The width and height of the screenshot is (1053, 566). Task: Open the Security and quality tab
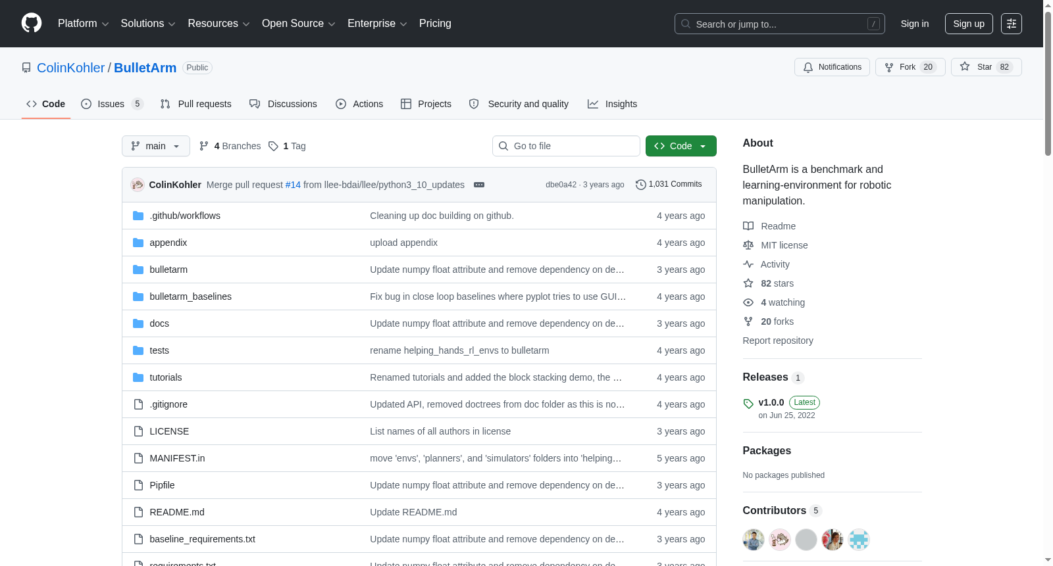519,104
